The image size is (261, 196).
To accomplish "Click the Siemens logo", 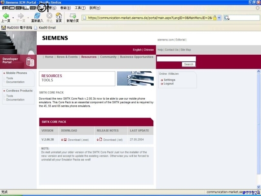I will tap(55, 38).
